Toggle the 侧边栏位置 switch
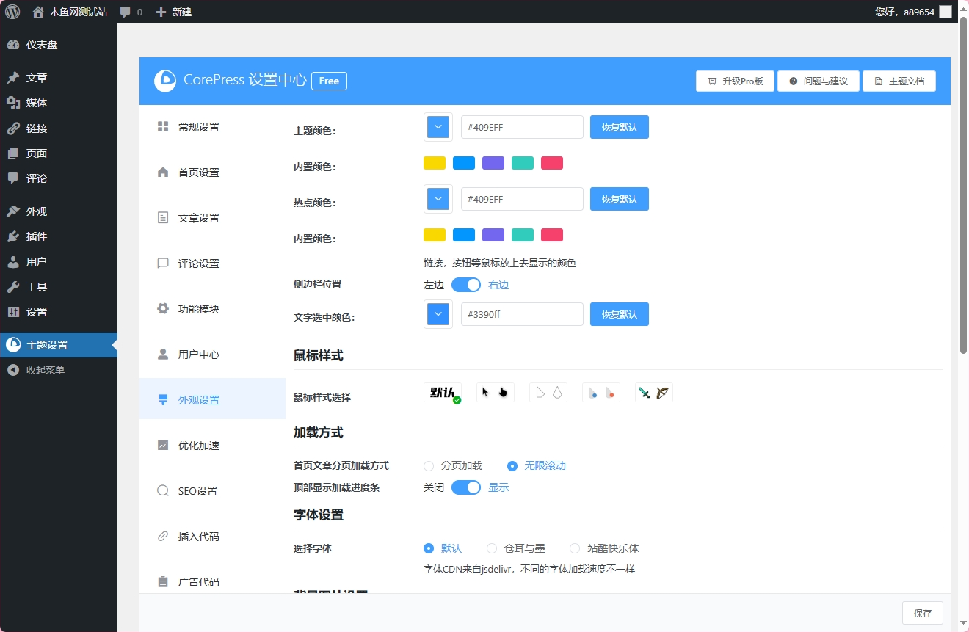Viewport: 969px width, 632px height. pos(466,284)
